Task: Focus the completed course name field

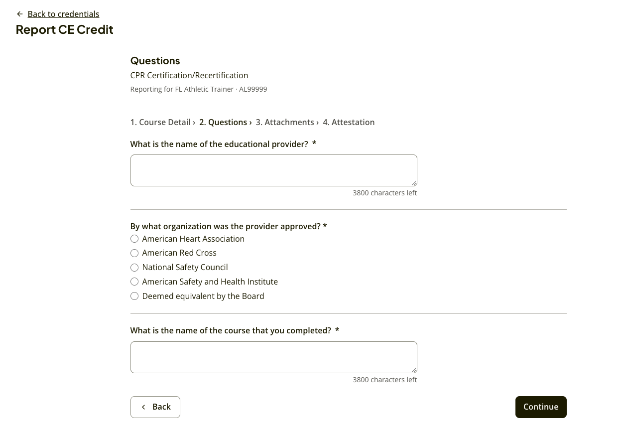Action: pyautogui.click(x=274, y=357)
